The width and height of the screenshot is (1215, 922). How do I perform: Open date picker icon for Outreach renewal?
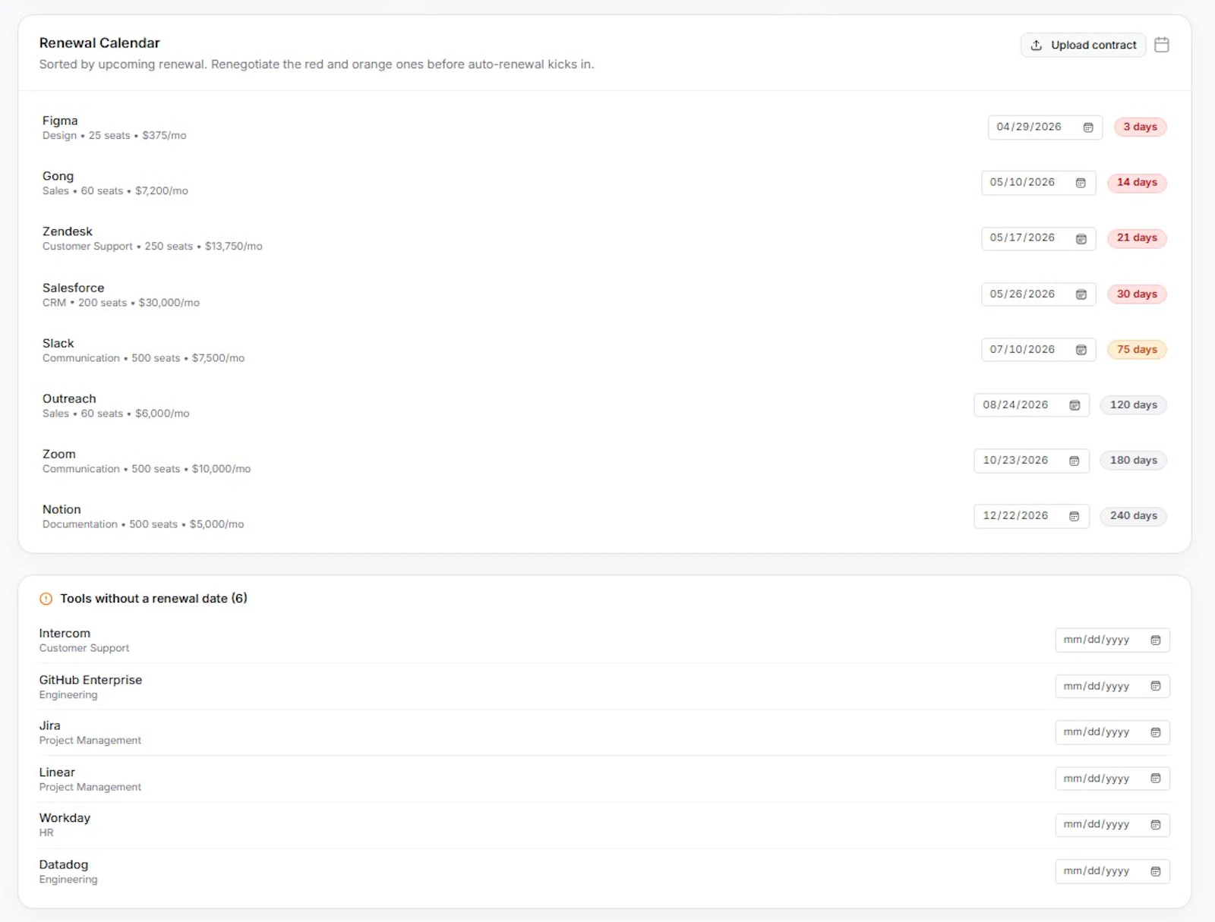point(1075,405)
